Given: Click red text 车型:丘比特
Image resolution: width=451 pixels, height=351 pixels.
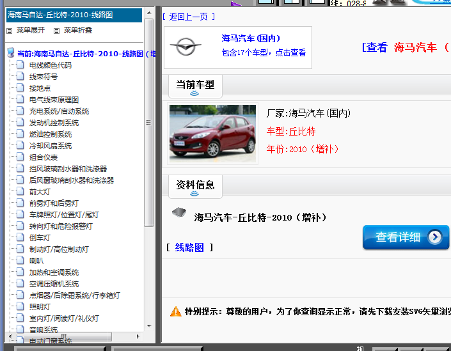Looking at the screenshot, I should 291,131.
